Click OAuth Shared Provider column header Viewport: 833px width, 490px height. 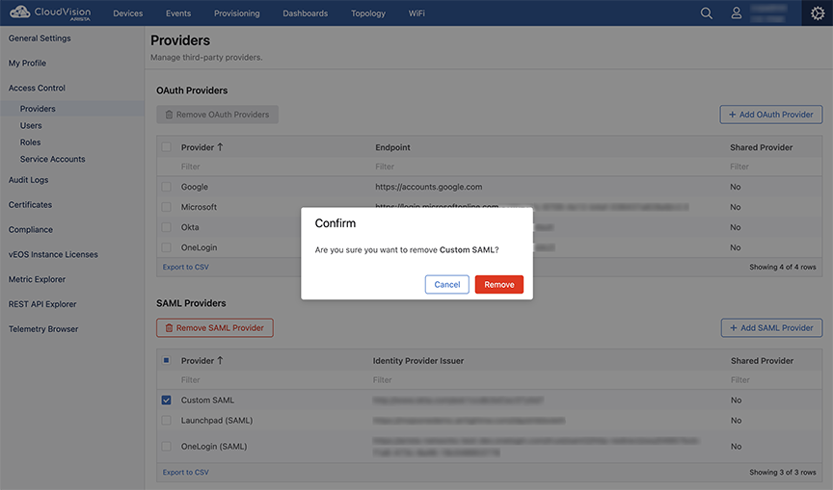tap(762, 147)
